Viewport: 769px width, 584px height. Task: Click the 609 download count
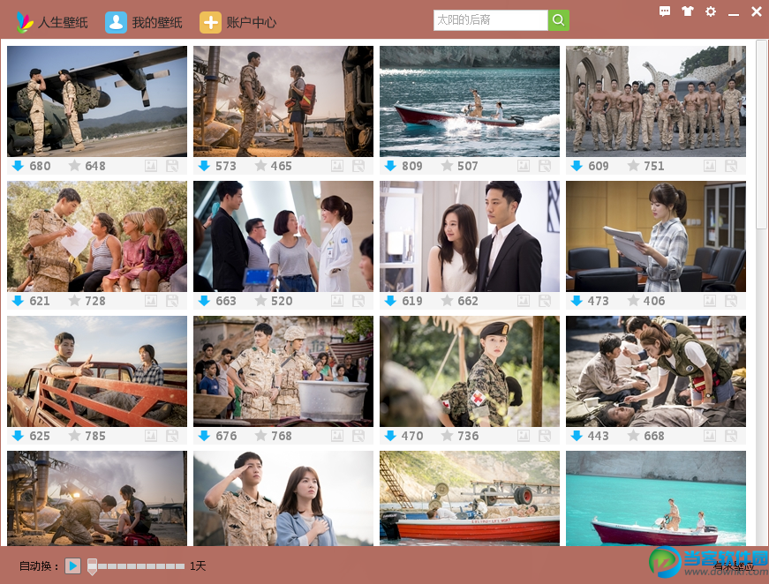pyautogui.click(x=599, y=166)
